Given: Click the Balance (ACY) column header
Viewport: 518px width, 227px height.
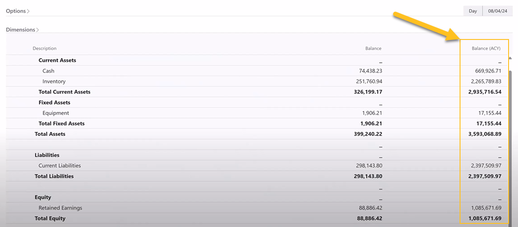Looking at the screenshot, I should [x=486, y=48].
